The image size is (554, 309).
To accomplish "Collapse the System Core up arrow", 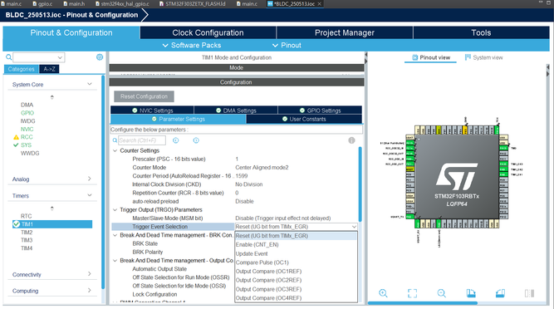I will [52, 97].
